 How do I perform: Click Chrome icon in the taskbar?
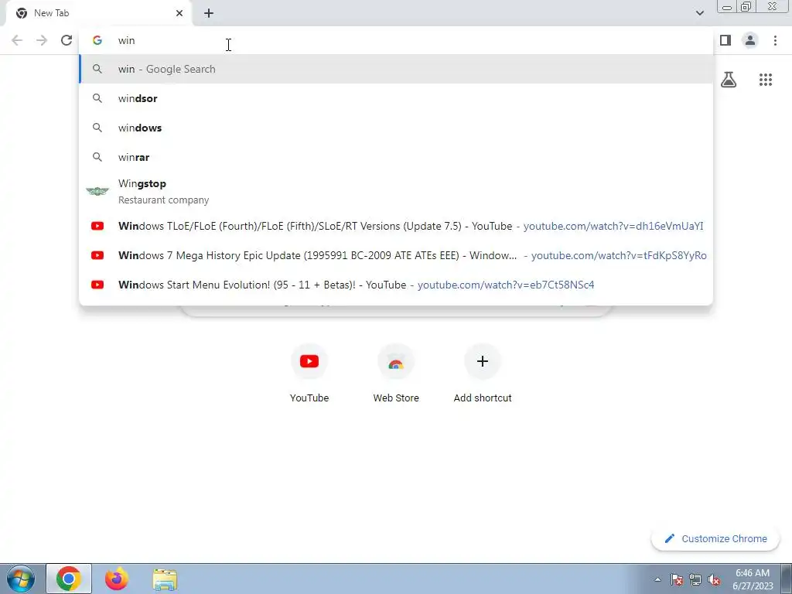69,579
